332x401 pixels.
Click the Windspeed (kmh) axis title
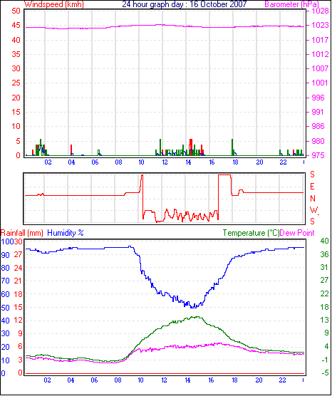pyautogui.click(x=53, y=4)
